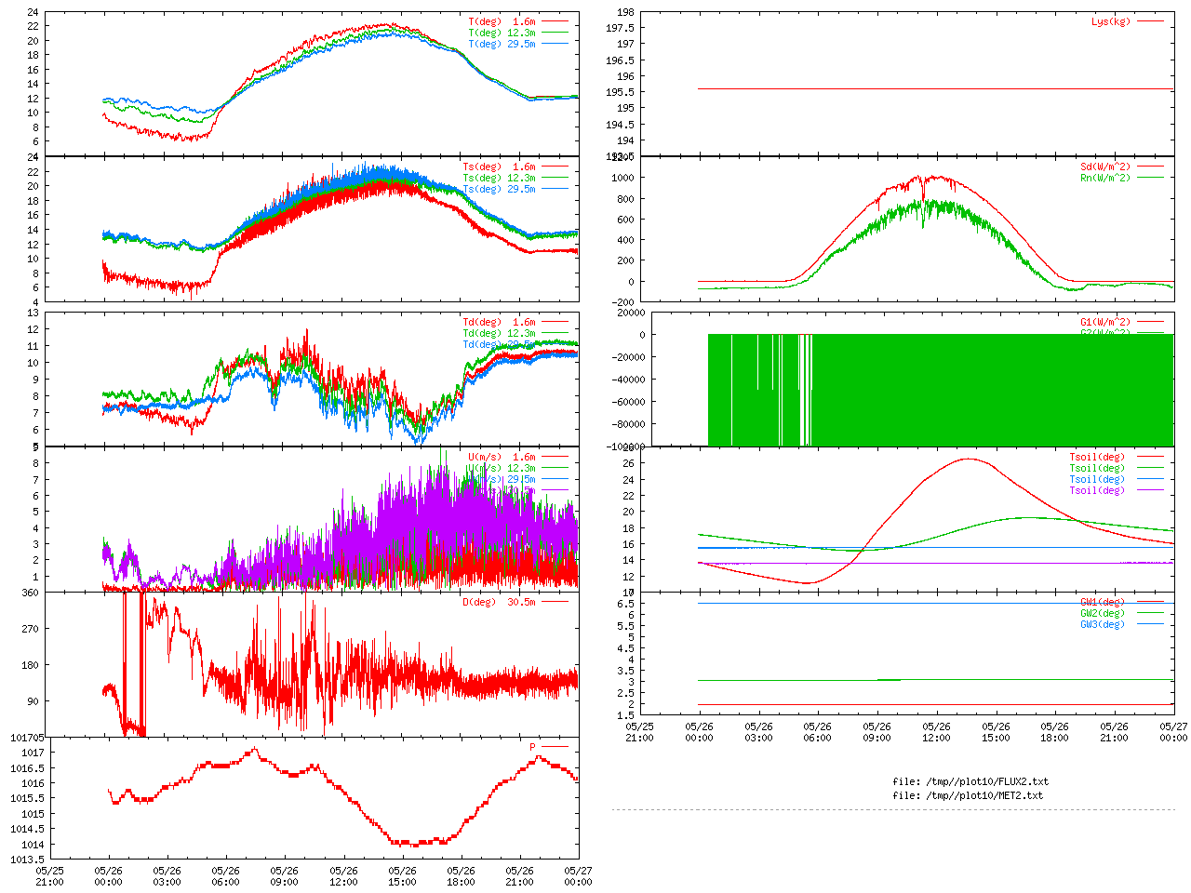
Task: Click the blue line sample beside GW3(deg)
Action: tap(1150, 624)
